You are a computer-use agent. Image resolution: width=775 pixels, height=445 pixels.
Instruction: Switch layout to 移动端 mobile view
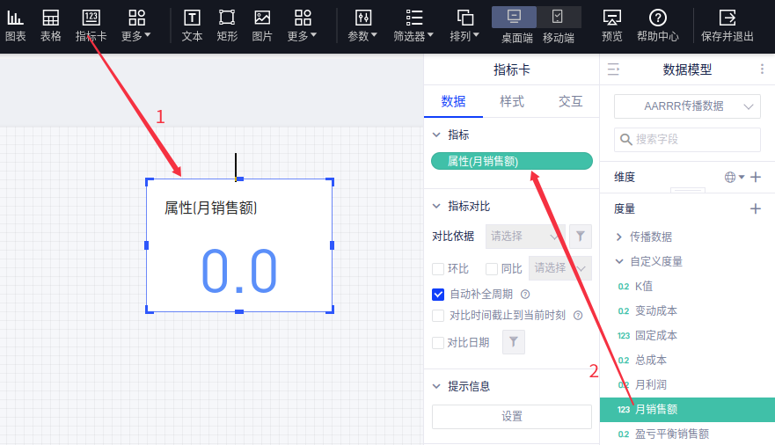coord(558,17)
